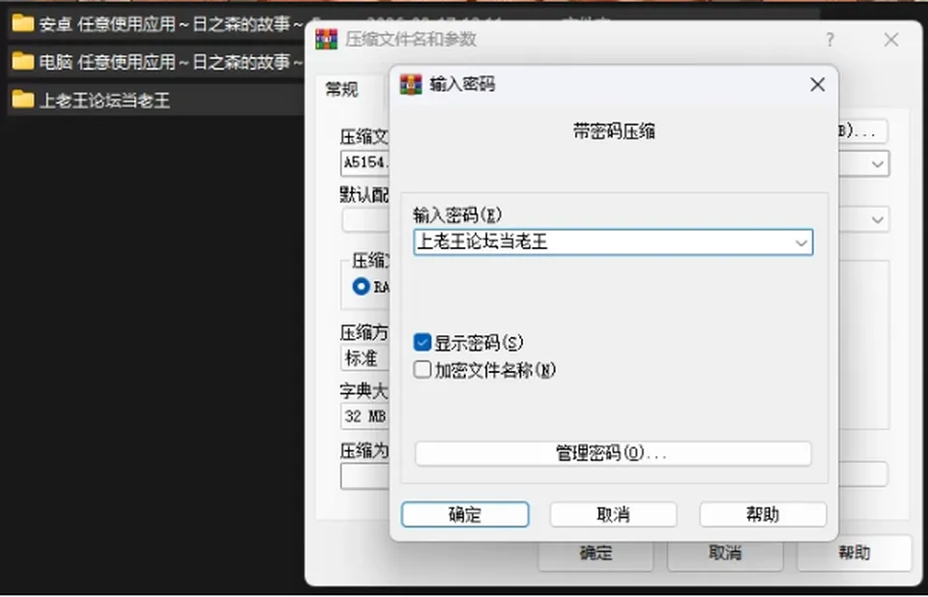This screenshot has height=597, width=928.
Task: Open the archive name dropdown arrow
Action: [877, 164]
